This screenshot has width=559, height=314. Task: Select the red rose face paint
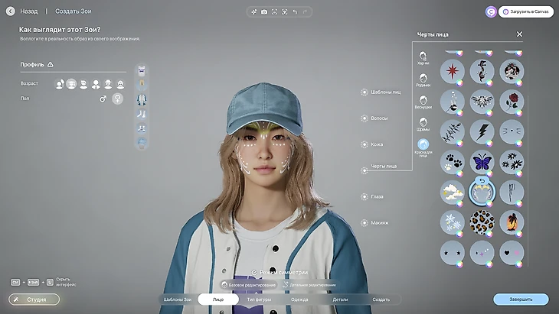[511, 101]
